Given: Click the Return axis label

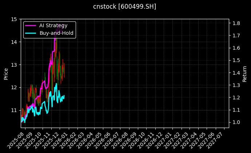Looking at the screenshot, I should click(244, 74).
